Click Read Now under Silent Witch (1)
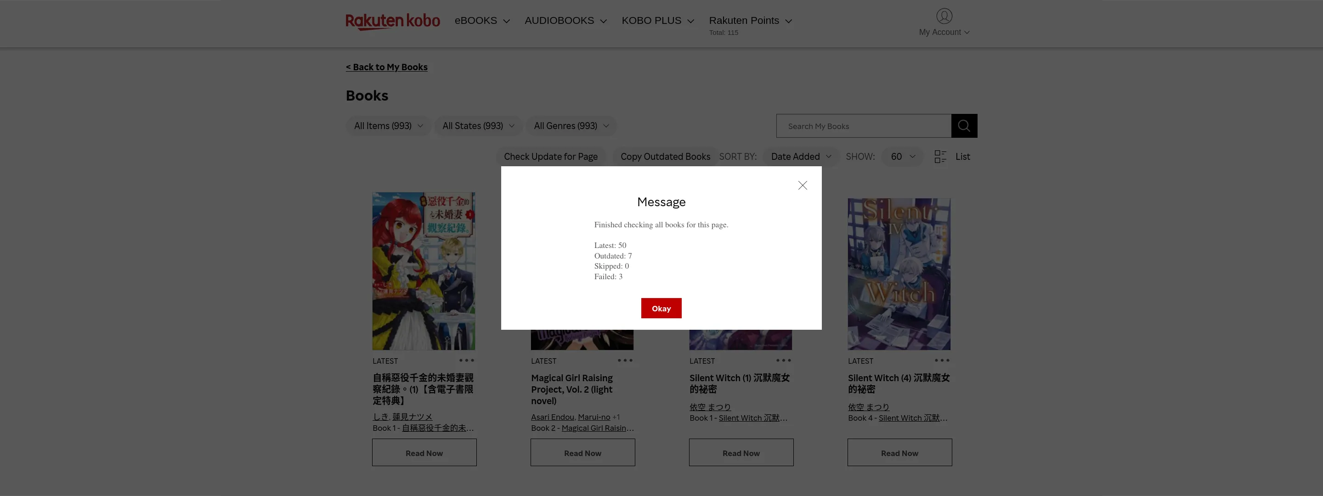 coord(741,452)
